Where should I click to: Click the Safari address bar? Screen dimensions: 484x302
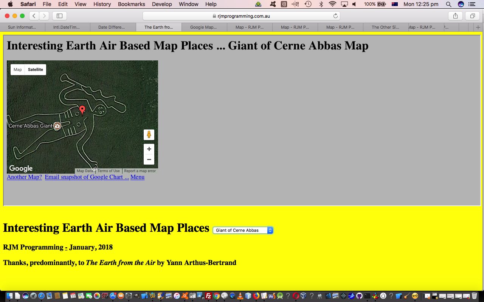tap(241, 16)
